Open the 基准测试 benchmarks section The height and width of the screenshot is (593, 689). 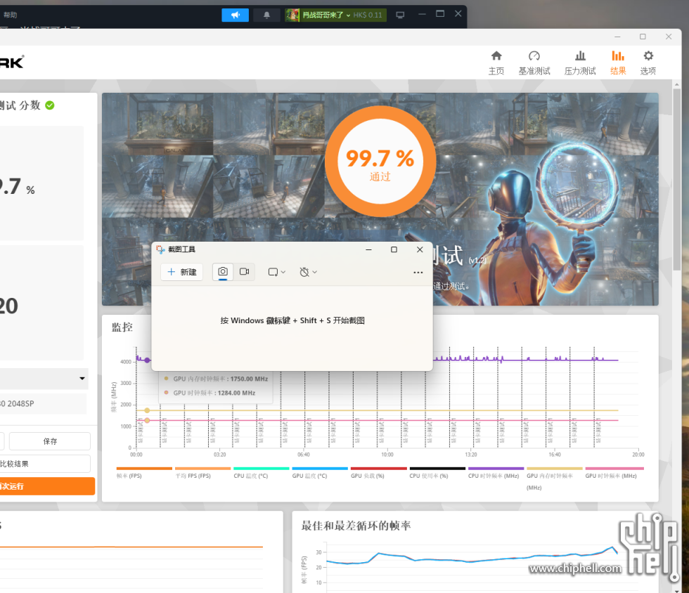pos(534,63)
